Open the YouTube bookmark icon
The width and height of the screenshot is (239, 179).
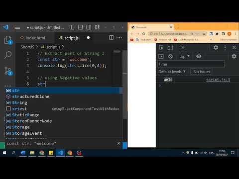coord(132,40)
